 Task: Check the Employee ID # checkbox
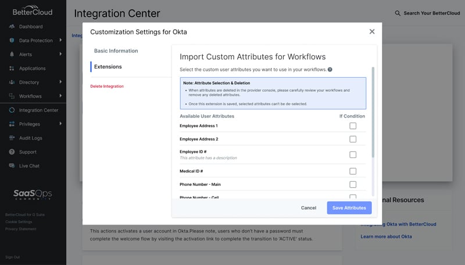[x=353, y=155]
